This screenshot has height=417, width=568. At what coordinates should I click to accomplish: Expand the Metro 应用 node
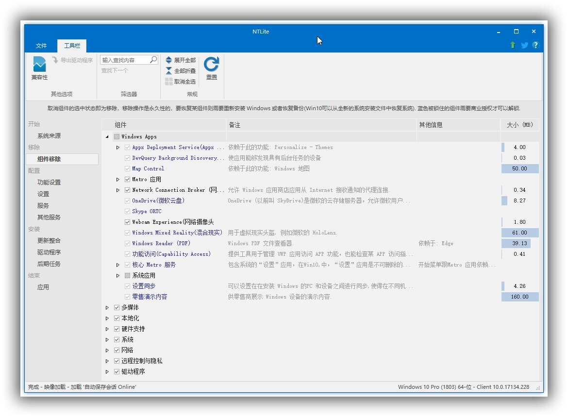click(x=117, y=179)
